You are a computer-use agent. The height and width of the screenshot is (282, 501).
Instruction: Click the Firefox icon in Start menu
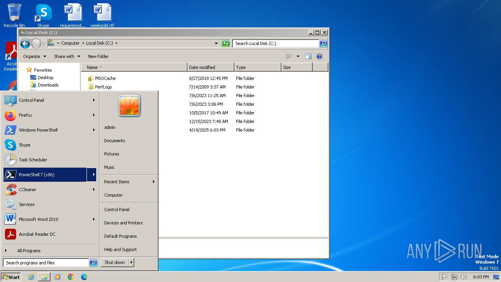pyautogui.click(x=11, y=115)
